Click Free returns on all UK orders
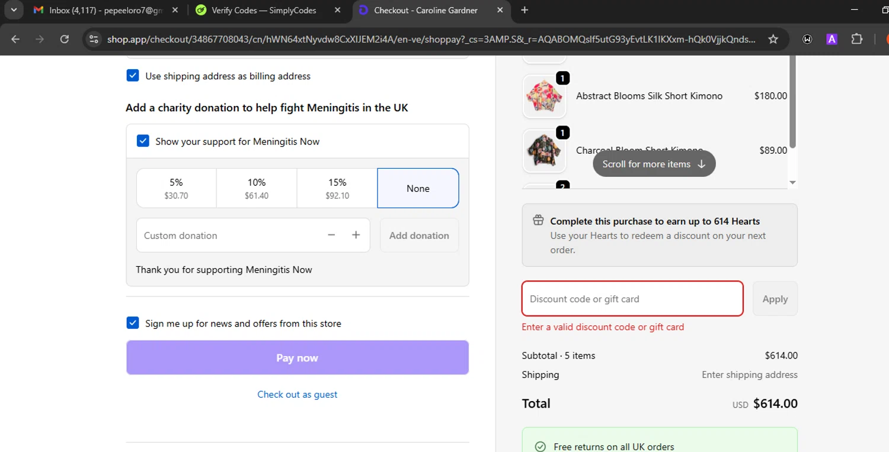This screenshot has height=452, width=889. tap(614, 447)
